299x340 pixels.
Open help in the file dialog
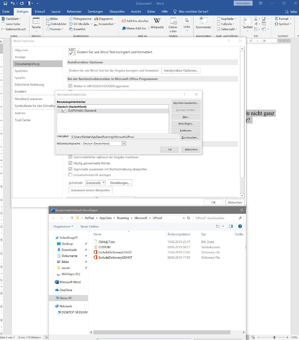(240, 226)
